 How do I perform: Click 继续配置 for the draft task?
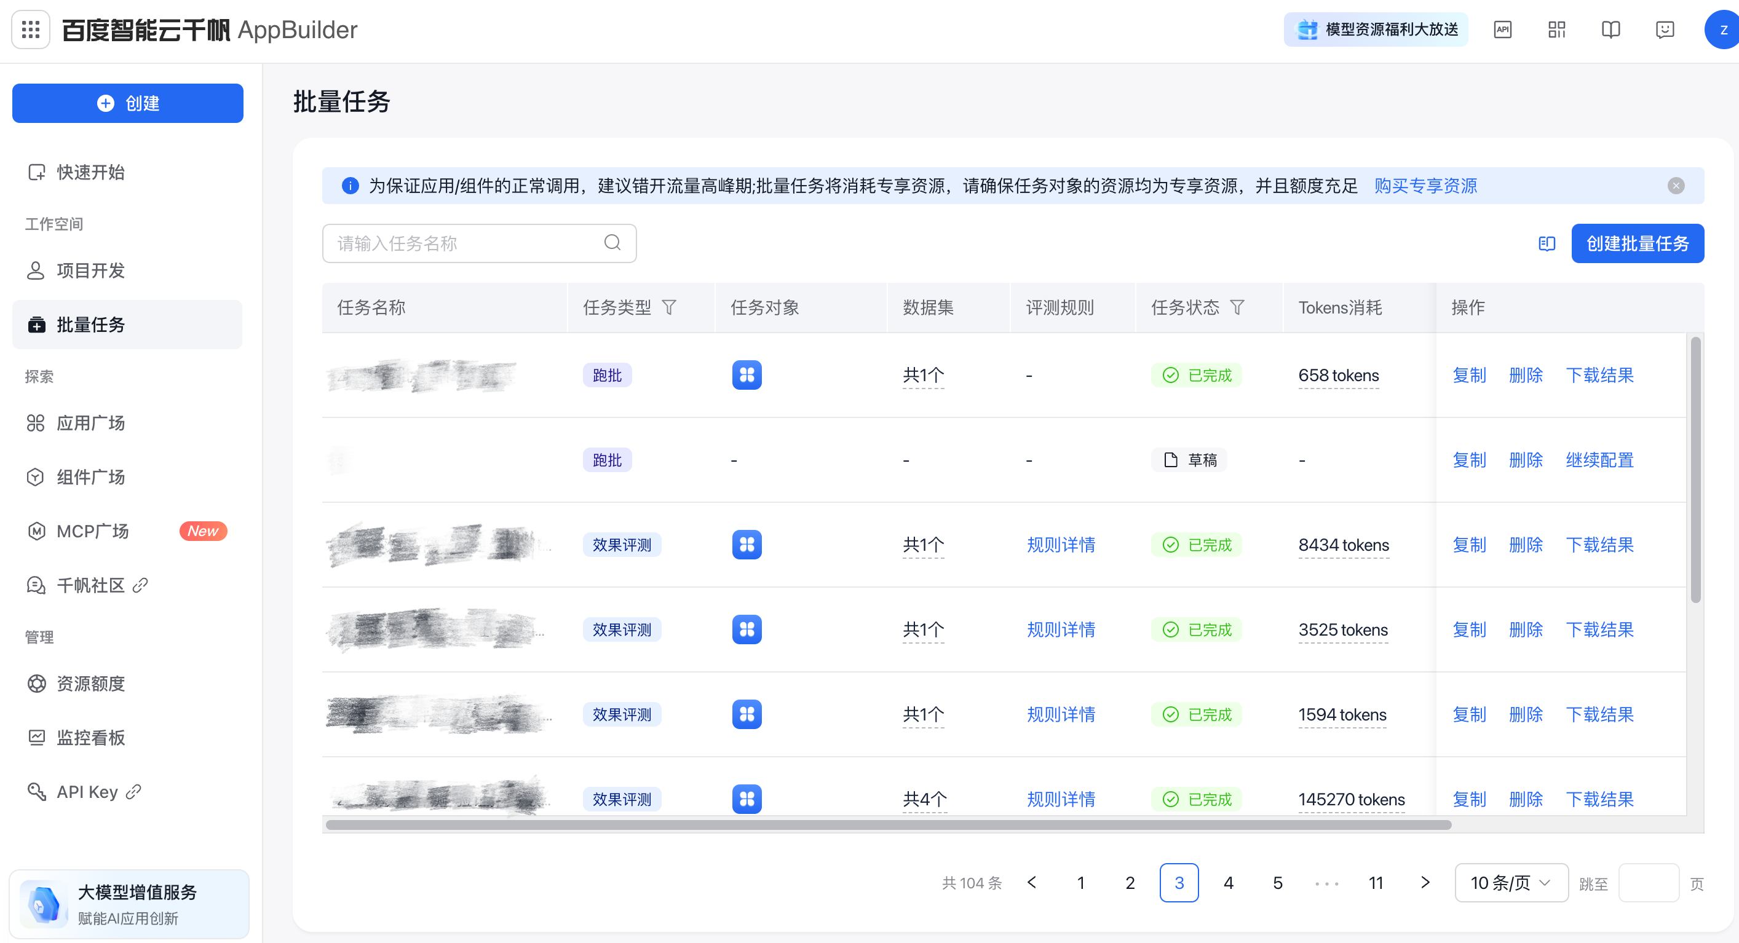(1599, 460)
